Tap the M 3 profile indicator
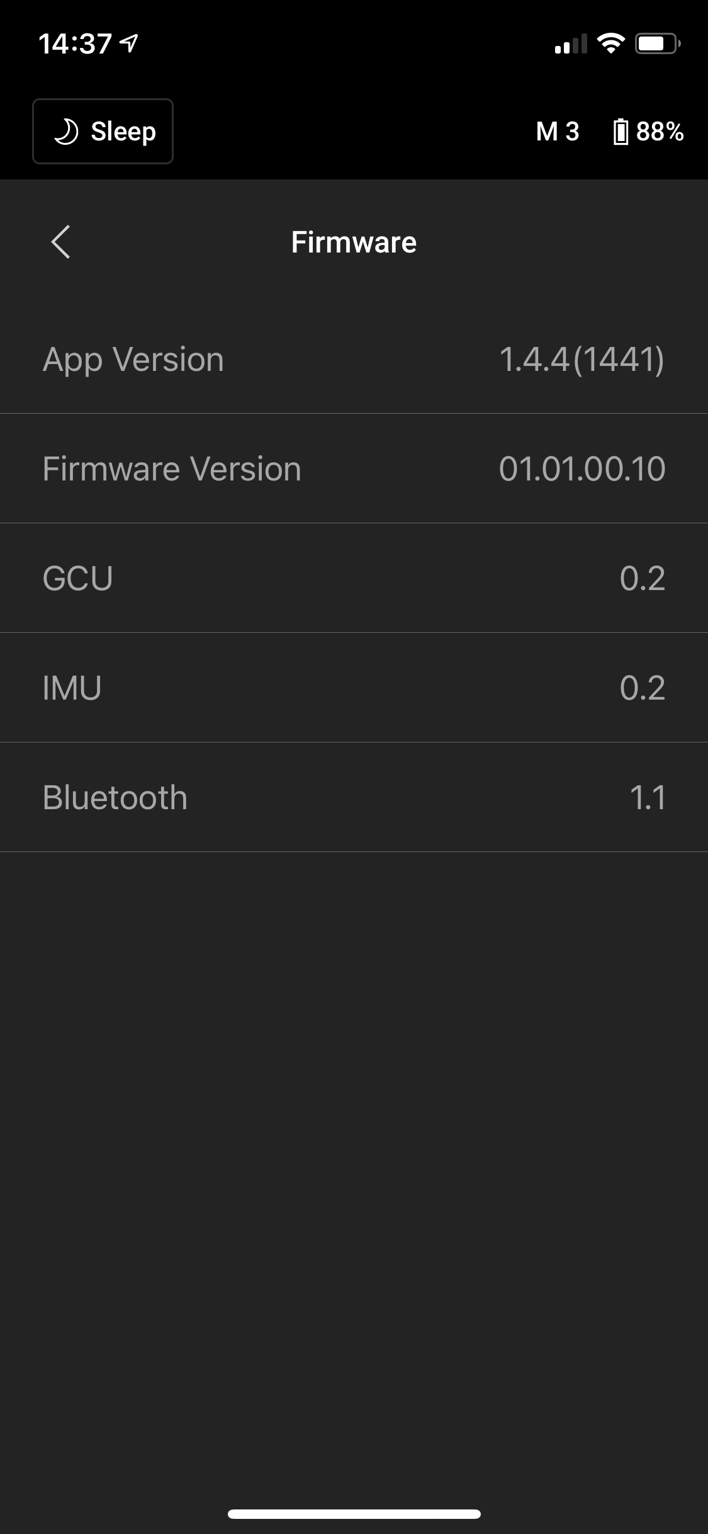Image resolution: width=708 pixels, height=1534 pixels. pyautogui.click(x=557, y=132)
